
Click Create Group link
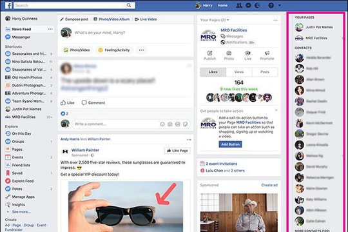point(29,225)
